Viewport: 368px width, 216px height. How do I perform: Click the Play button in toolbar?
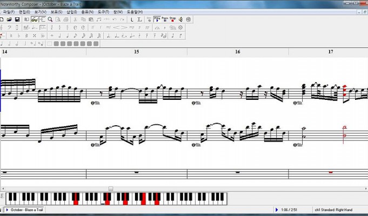click(x=157, y=19)
